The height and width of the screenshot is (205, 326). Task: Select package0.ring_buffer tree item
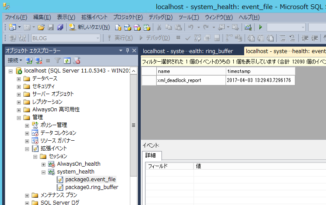(x=92, y=187)
